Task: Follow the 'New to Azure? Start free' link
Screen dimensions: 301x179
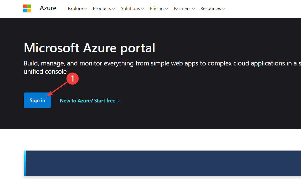Action: point(90,101)
